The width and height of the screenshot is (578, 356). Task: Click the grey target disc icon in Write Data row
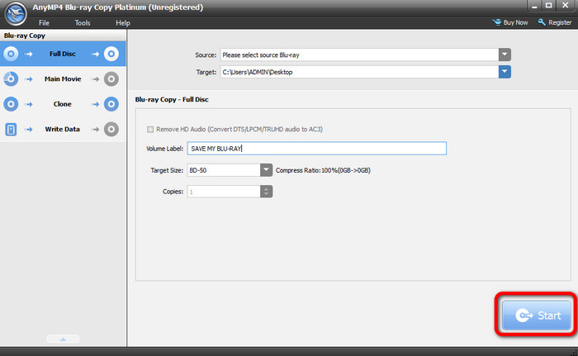pyautogui.click(x=111, y=129)
